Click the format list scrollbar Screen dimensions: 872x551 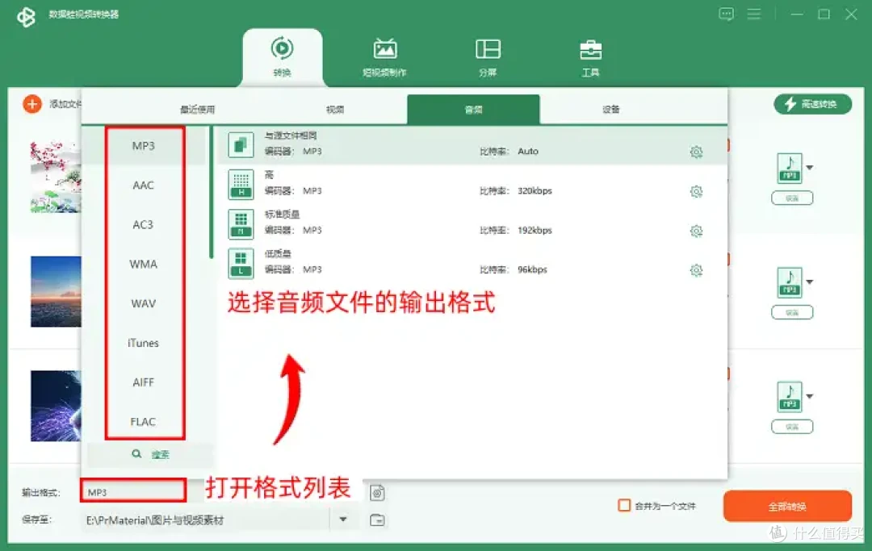click(x=212, y=192)
